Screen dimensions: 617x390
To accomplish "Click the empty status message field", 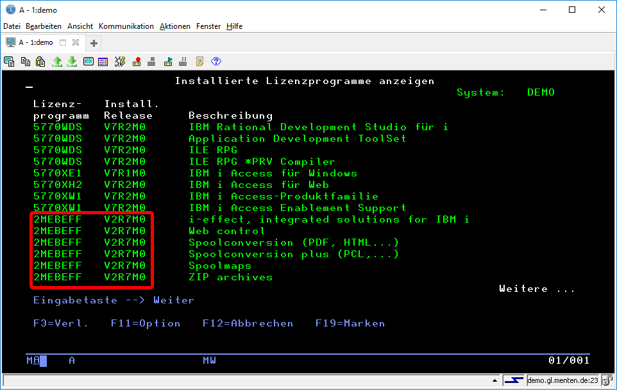I will tap(248, 380).
